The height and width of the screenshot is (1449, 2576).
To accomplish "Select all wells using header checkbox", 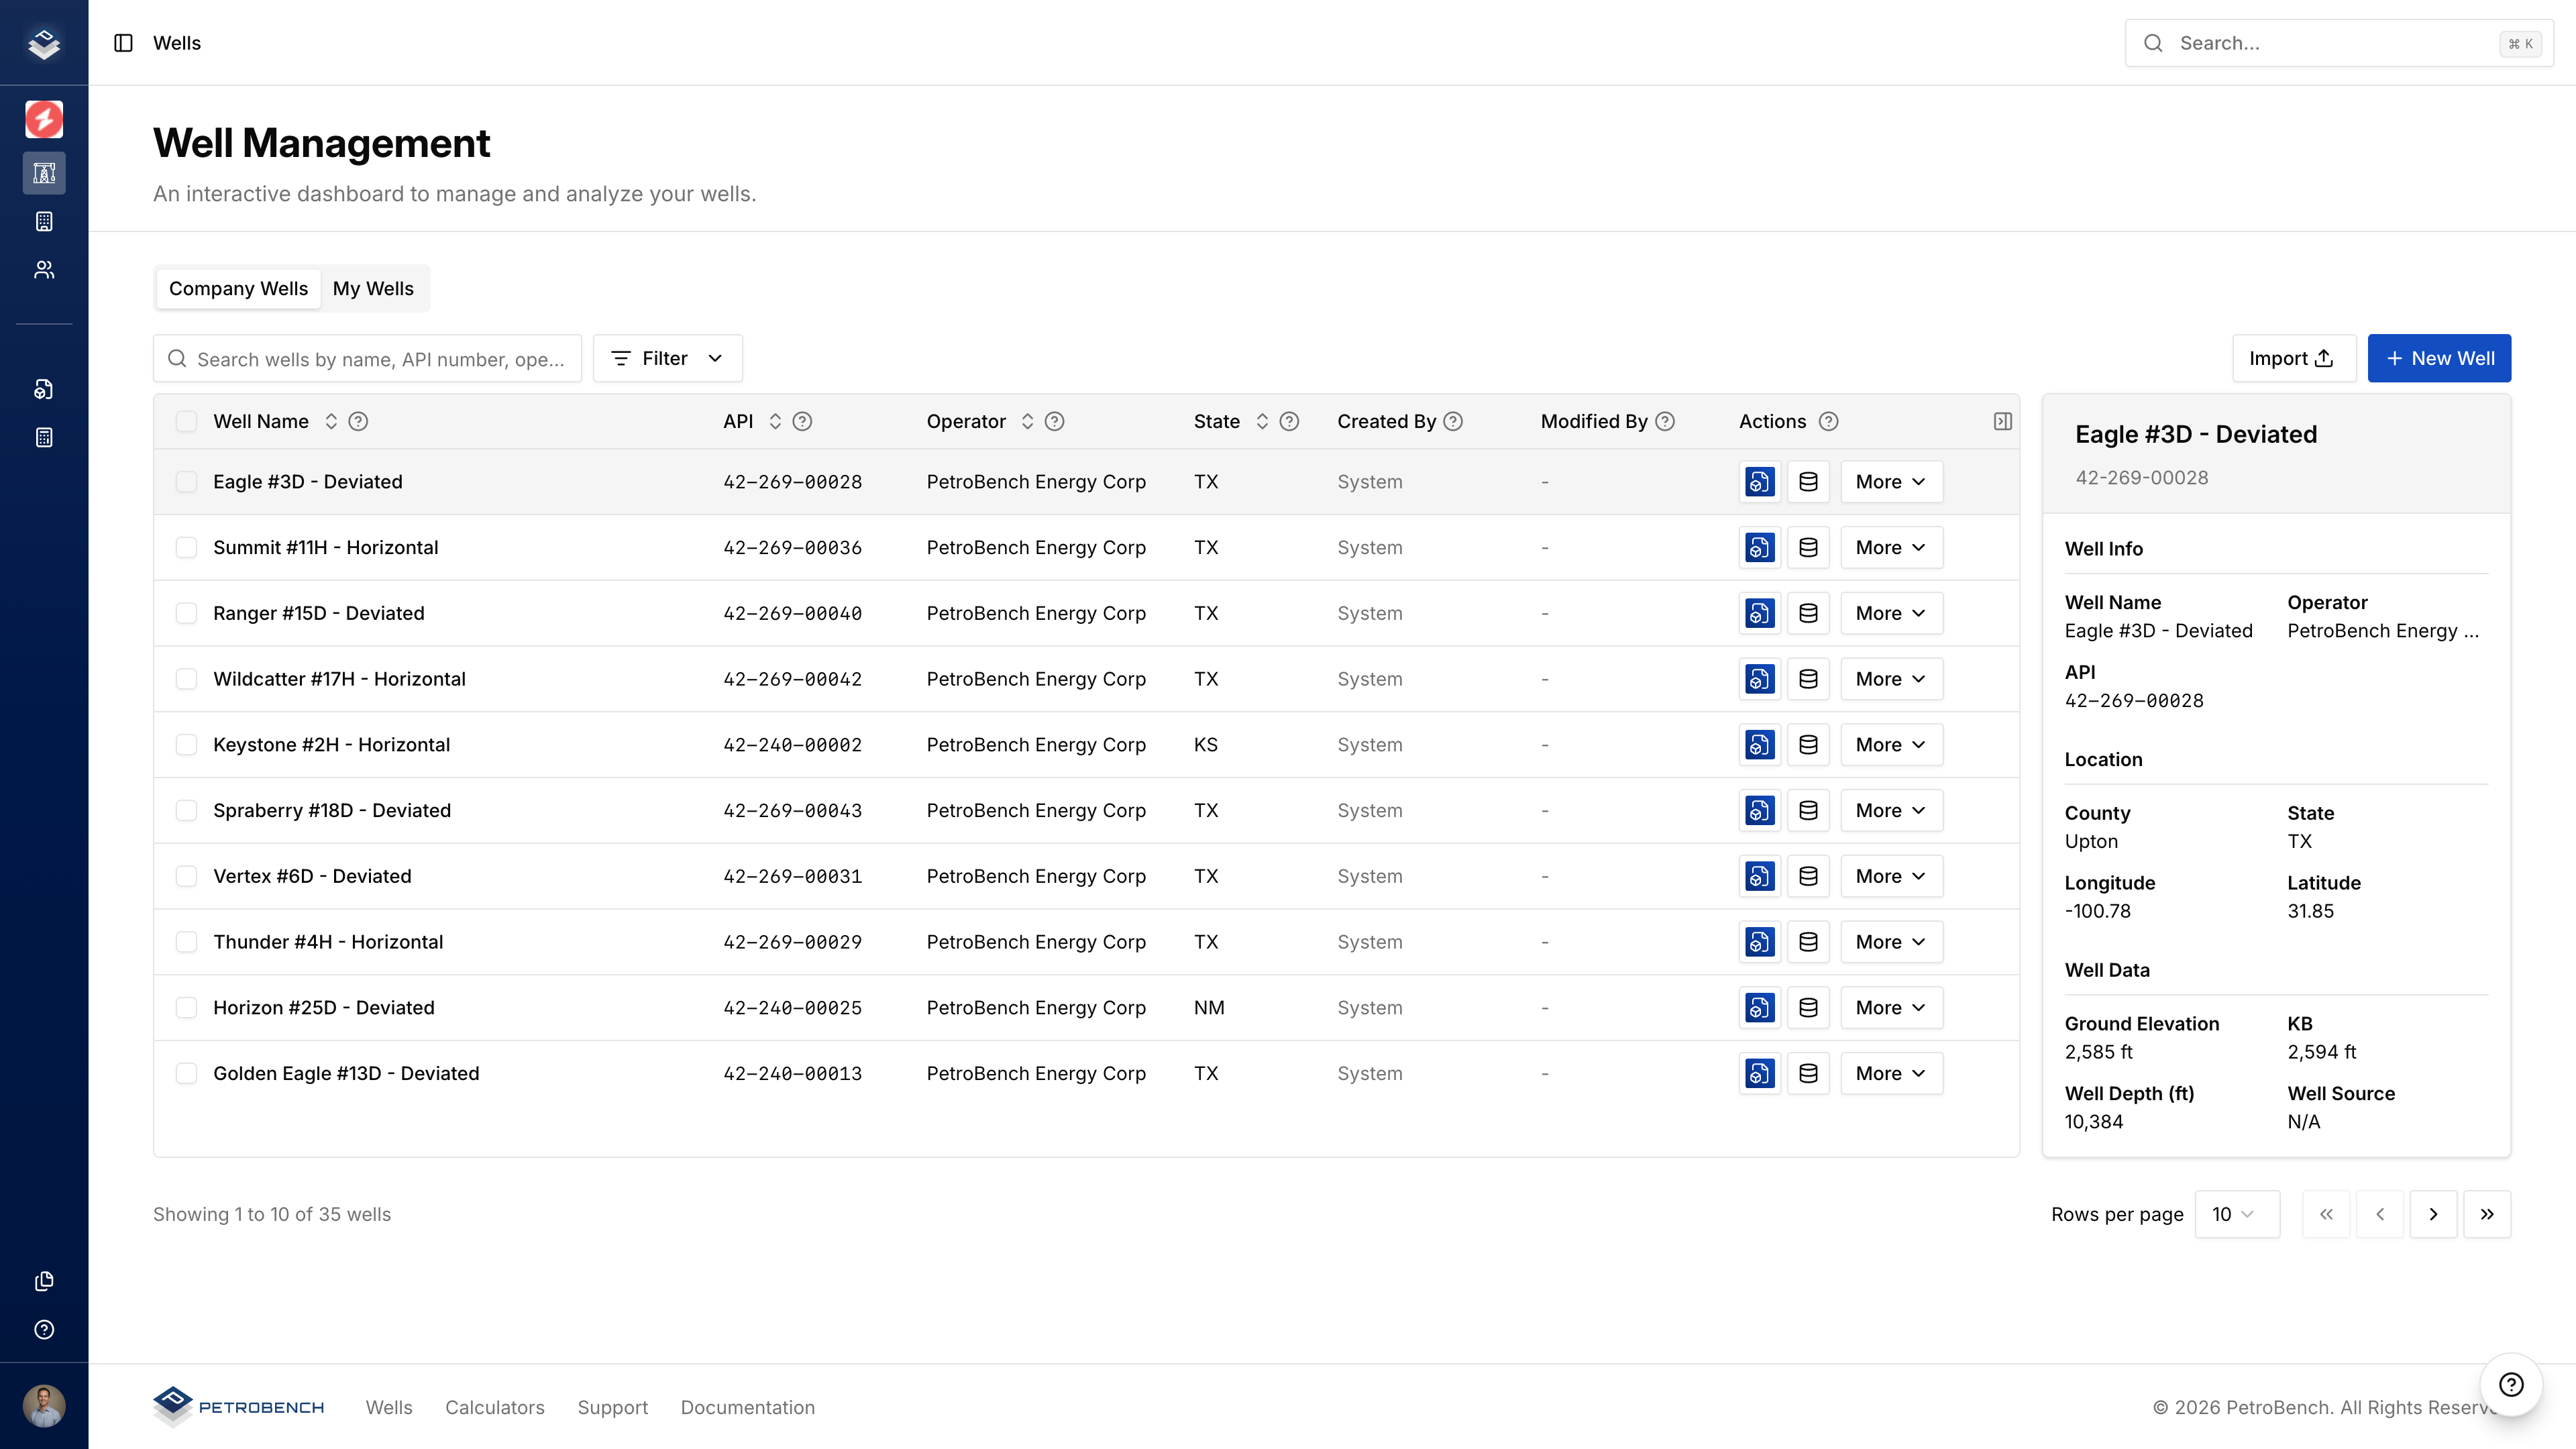I will coord(187,421).
